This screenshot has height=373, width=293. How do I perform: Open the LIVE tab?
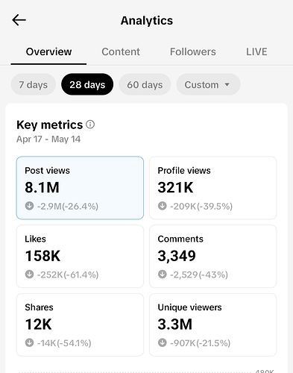coord(256,51)
